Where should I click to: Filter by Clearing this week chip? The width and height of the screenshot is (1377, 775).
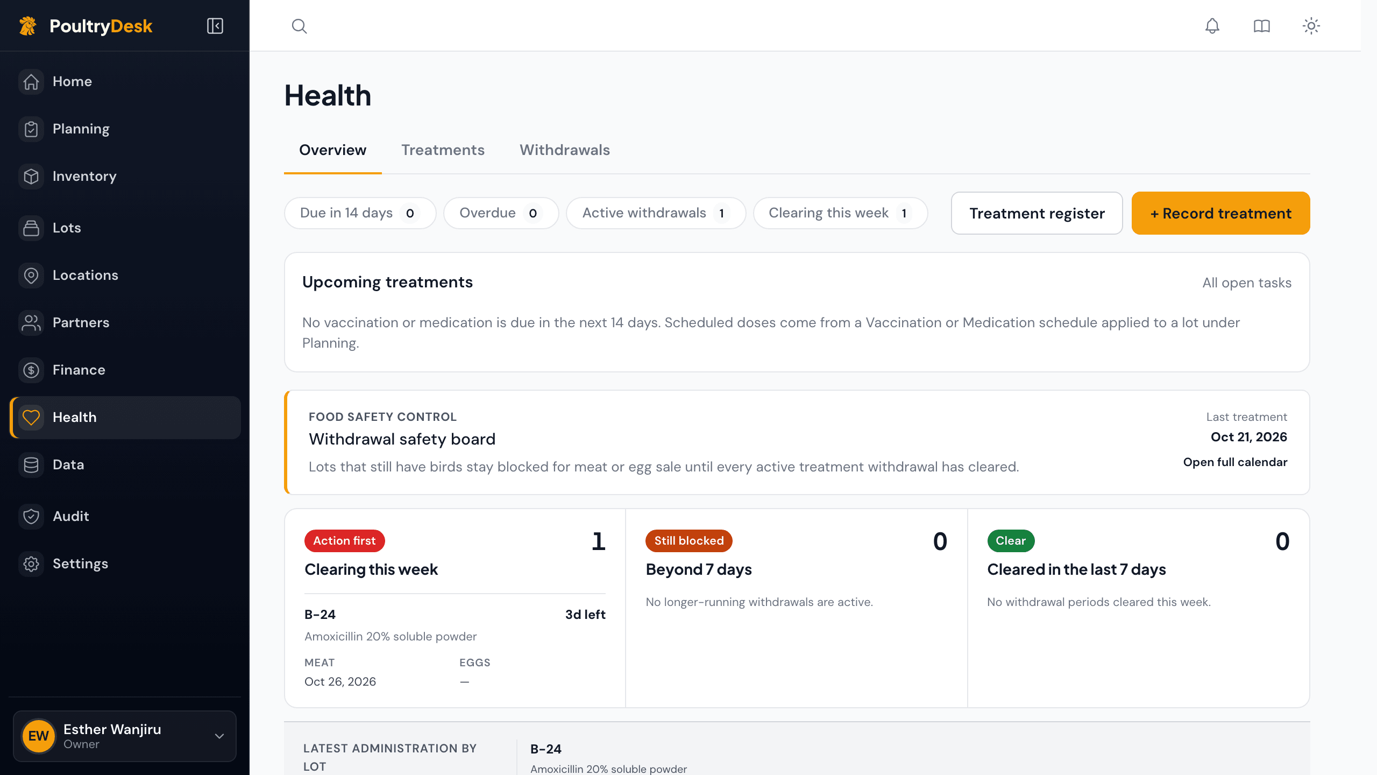(840, 213)
